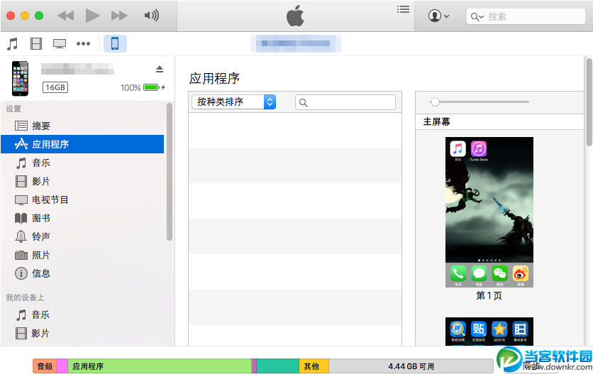Click 4.44 GB 可用 storage segment
Image resolution: width=593 pixels, height=377 pixels.
pos(411,366)
